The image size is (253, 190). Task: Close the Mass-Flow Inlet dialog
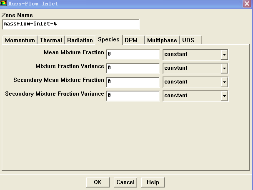[246, 4]
